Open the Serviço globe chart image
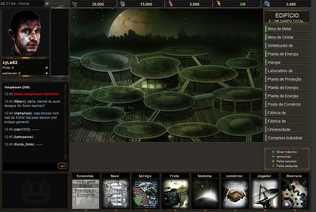The height and width of the screenshot is (212, 316). coord(145,194)
